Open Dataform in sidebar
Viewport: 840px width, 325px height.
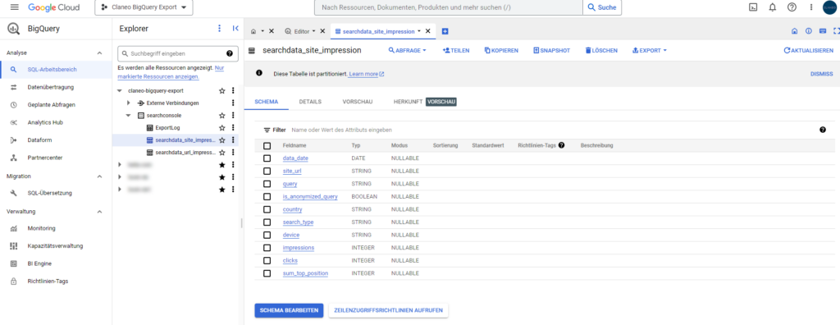39,140
